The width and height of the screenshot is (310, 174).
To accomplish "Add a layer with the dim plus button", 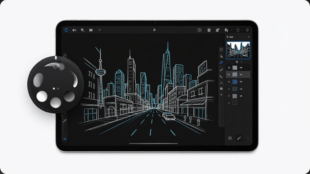I will [248, 138].
